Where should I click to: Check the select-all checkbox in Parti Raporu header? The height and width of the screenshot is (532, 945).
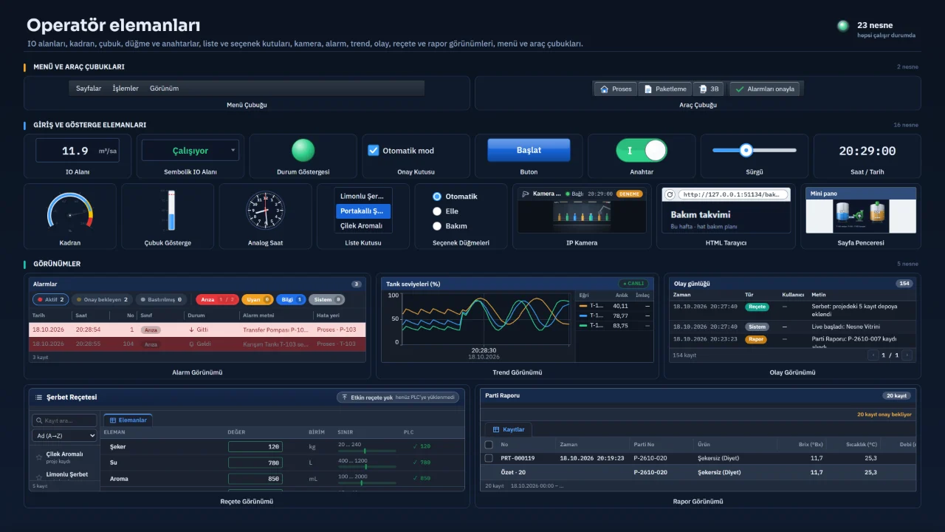click(488, 445)
